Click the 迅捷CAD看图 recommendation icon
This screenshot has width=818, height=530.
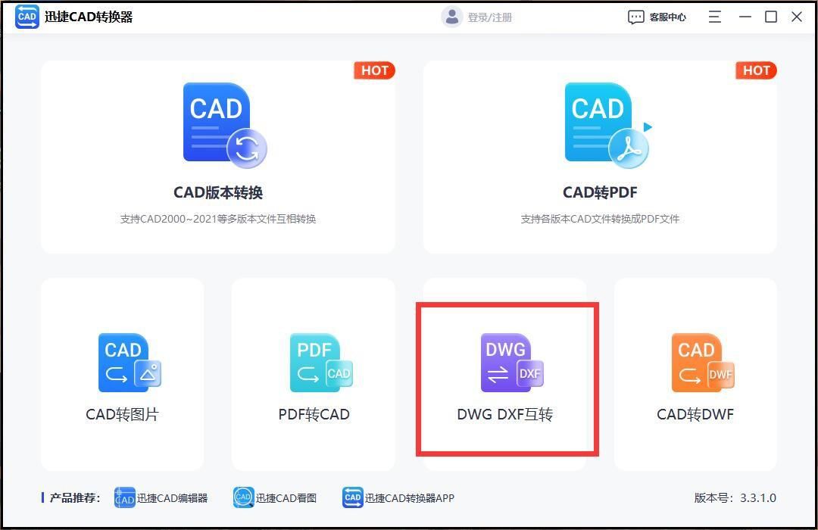243,497
